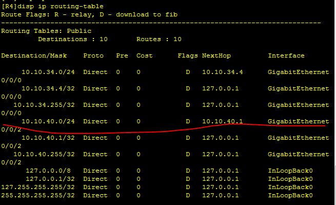Image resolution: width=336 pixels, height=205 pixels.
Task: Click the 'Proto' column header
Action: [x=93, y=56]
